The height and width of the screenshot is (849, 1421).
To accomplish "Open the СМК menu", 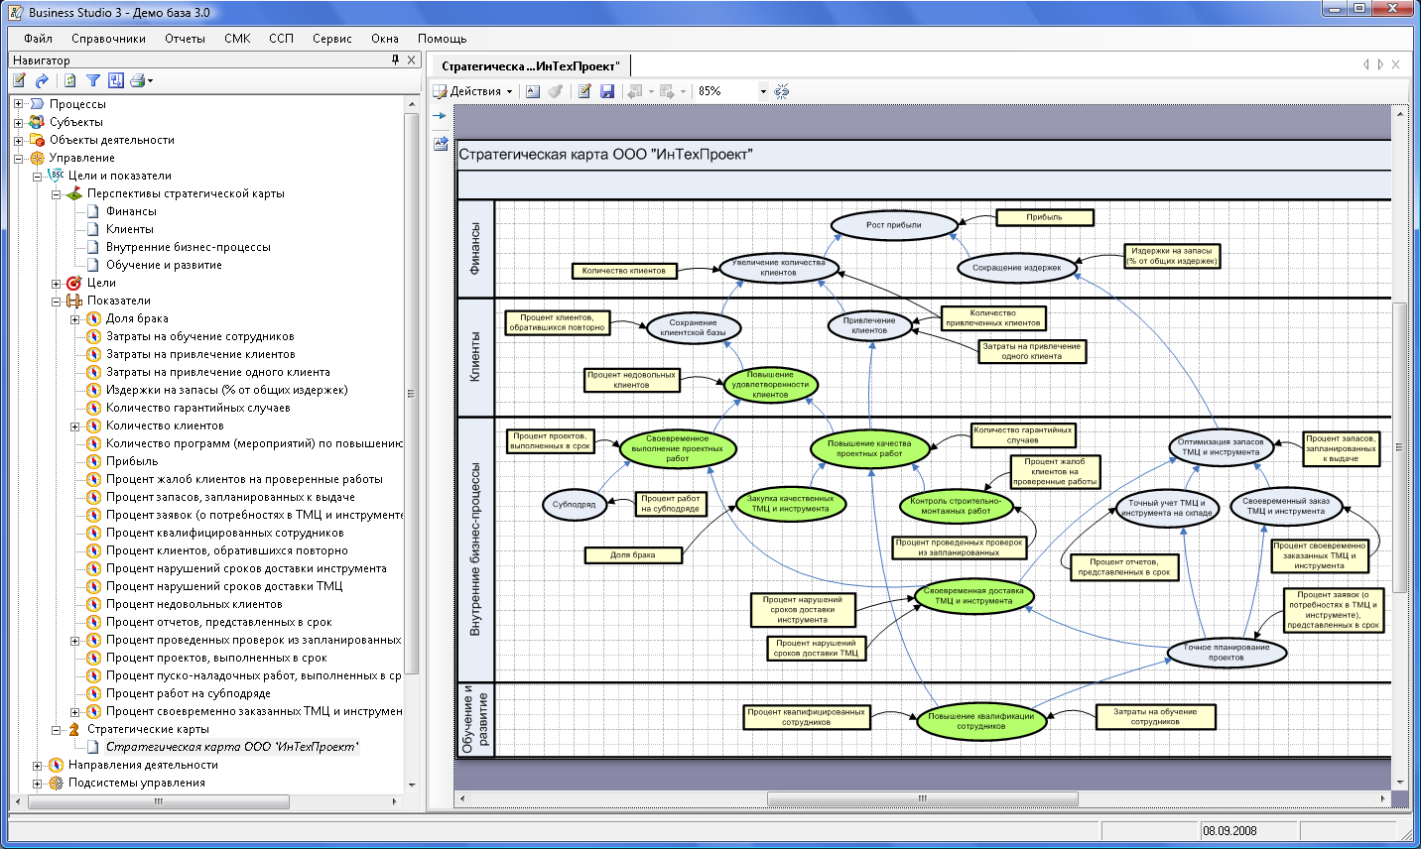I will (237, 39).
